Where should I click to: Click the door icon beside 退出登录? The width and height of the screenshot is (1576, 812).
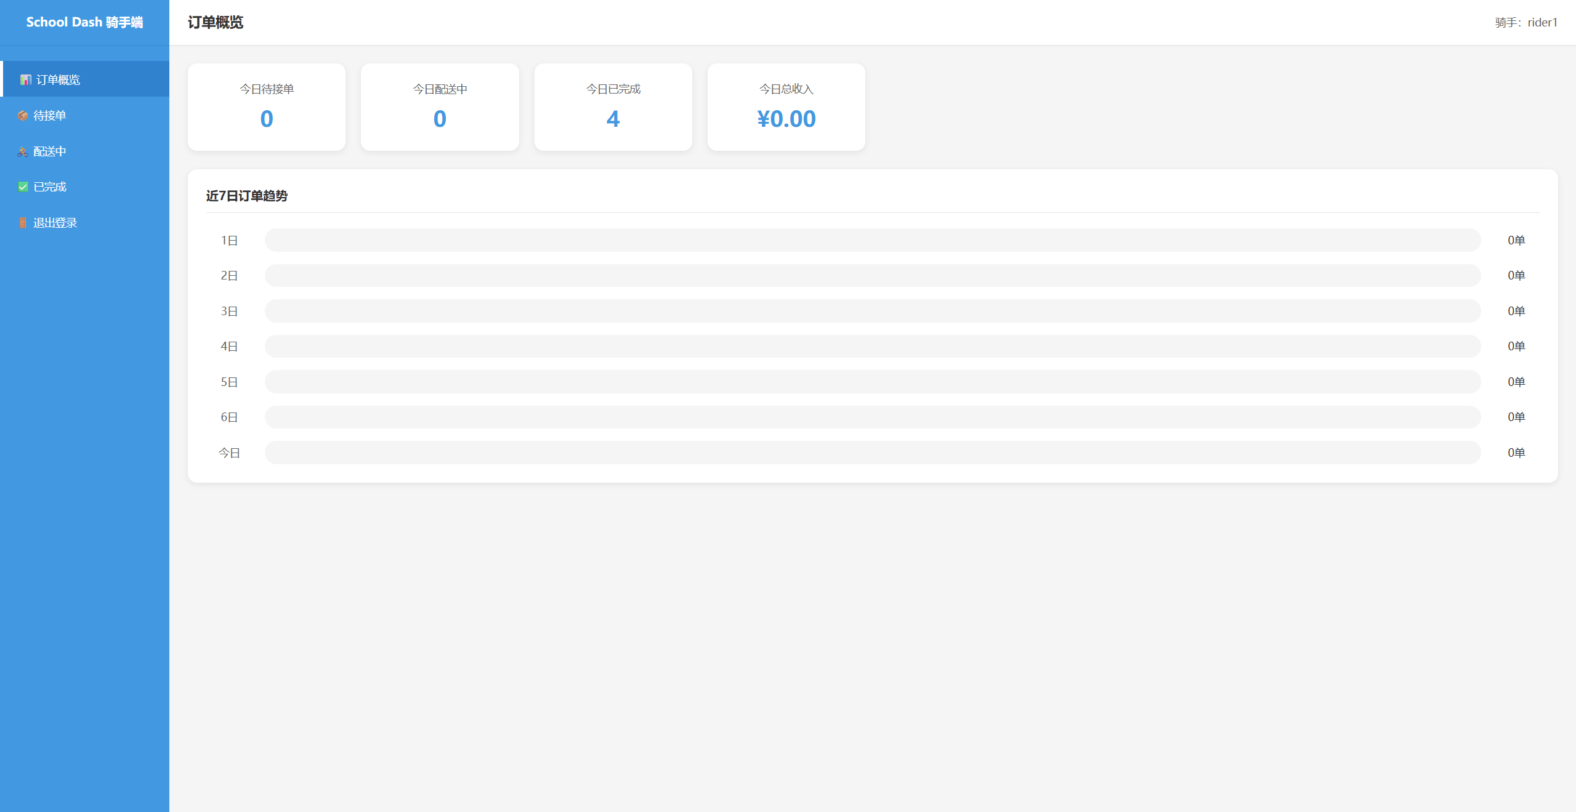click(x=23, y=223)
